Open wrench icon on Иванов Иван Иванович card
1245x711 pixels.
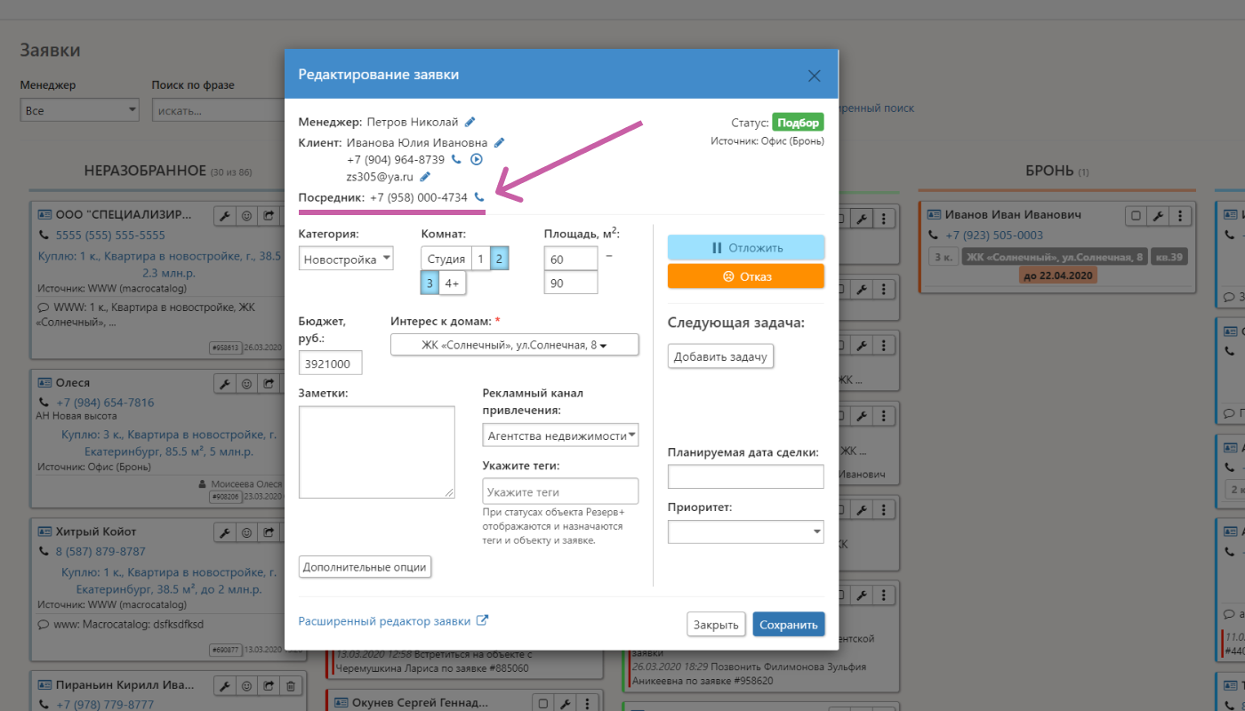[1157, 215]
